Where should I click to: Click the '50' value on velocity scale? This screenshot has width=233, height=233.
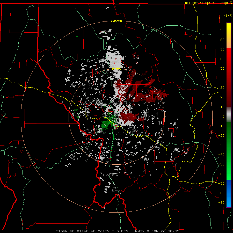point(222,69)
